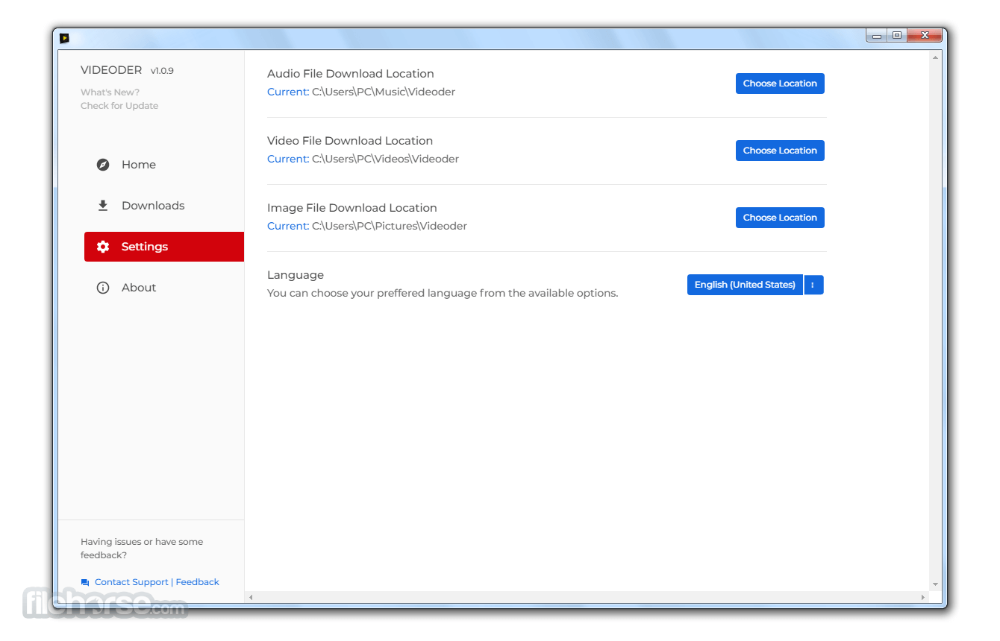Viewport: 1000px width, 641px height.
Task: Maximize the Videoder window
Action: tap(897, 35)
